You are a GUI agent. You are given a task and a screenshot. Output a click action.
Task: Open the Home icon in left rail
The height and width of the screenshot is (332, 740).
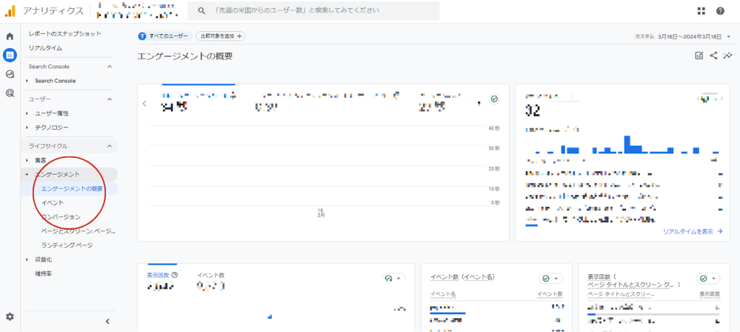click(x=10, y=36)
